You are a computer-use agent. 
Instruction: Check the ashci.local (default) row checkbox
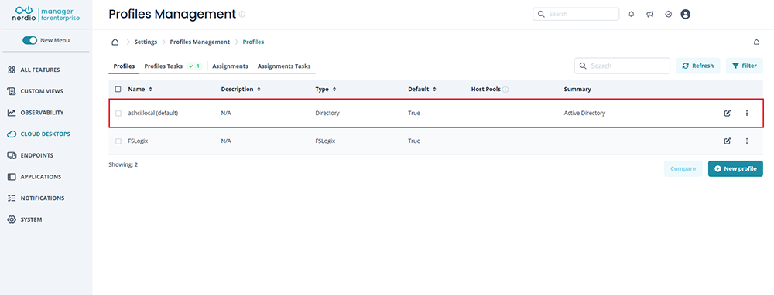pos(118,114)
